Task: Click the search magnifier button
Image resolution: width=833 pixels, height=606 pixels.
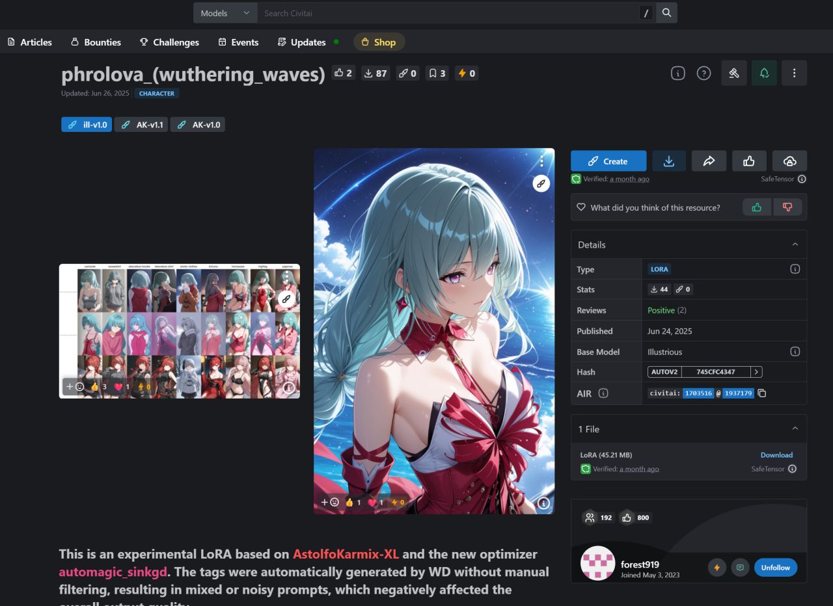Action: pos(666,13)
